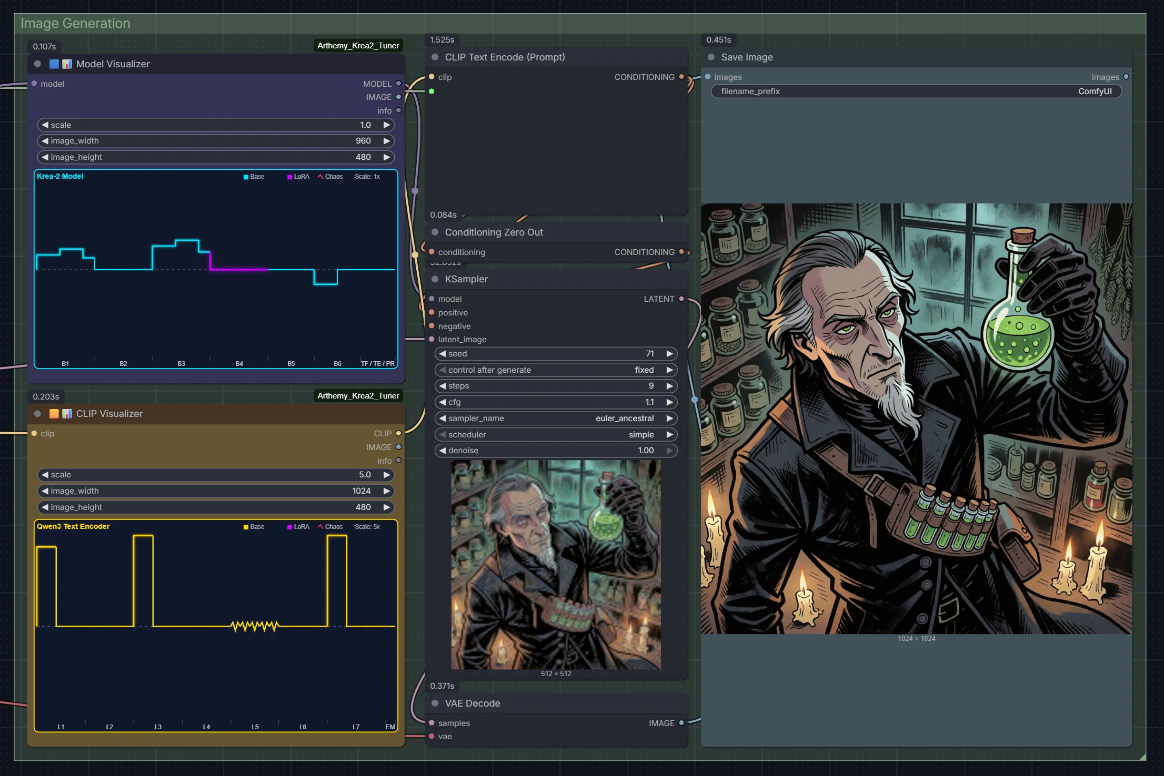The width and height of the screenshot is (1164, 776).
Task: Click the images input socket on Save Image
Action: tap(708, 77)
